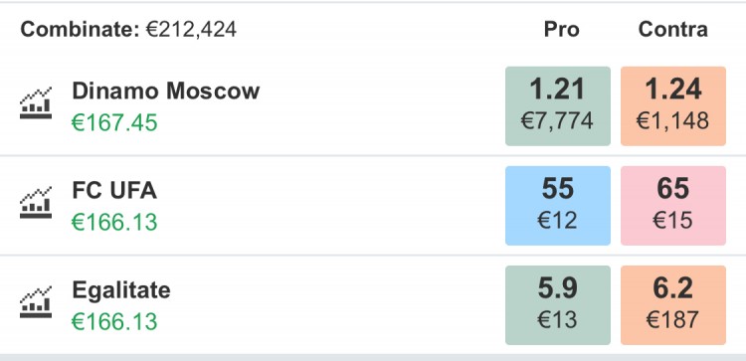The width and height of the screenshot is (746, 361).
Task: Click the Egalitate selection name
Action: pyautogui.click(x=121, y=290)
